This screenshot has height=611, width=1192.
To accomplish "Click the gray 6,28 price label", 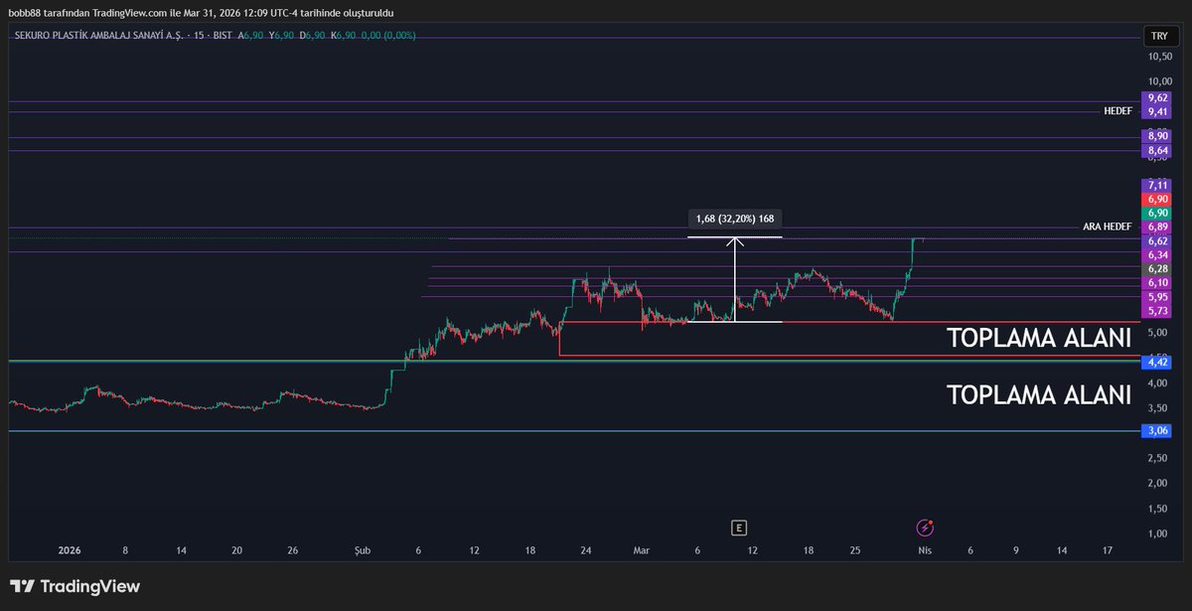I will point(1158,268).
